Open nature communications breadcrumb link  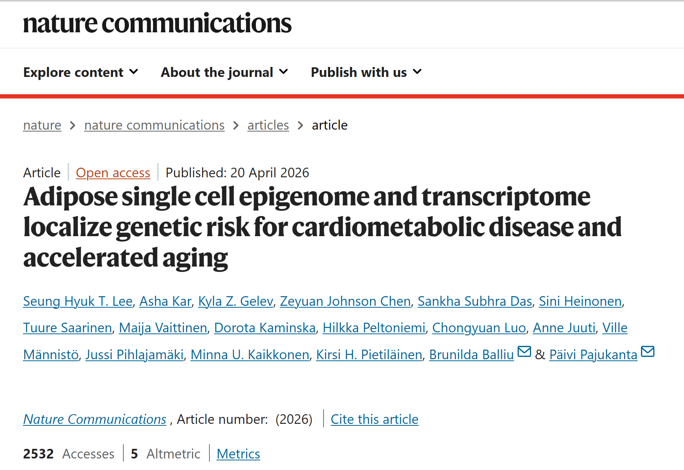click(x=154, y=125)
